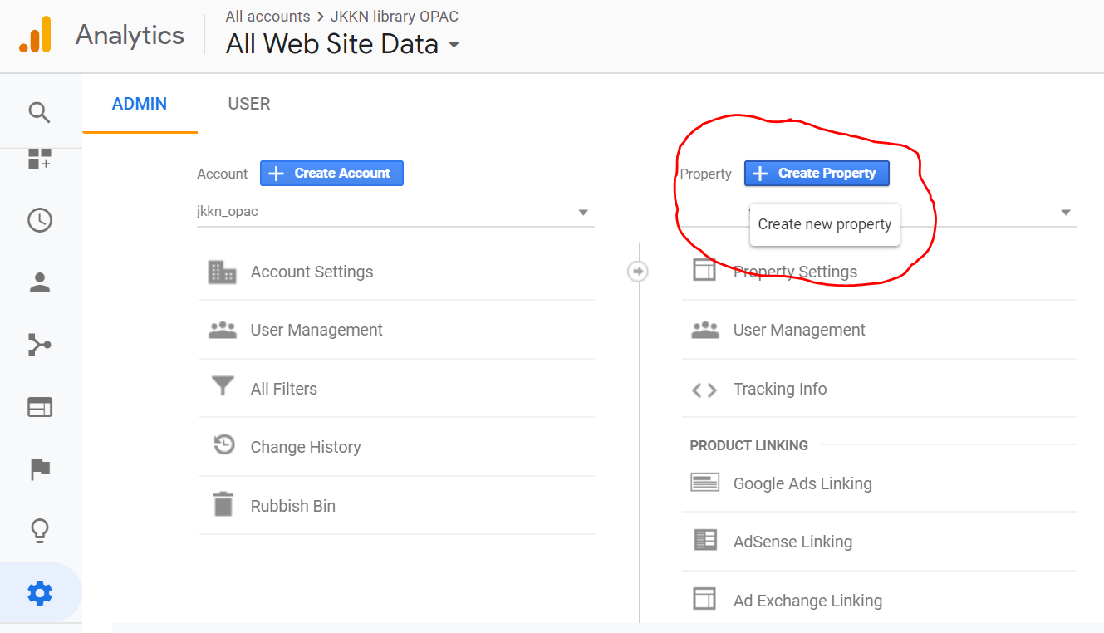This screenshot has width=1104, height=633.
Task: Open the All Web Site Data view selector
Action: click(x=342, y=44)
